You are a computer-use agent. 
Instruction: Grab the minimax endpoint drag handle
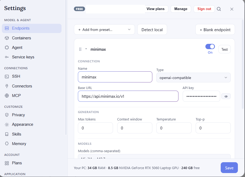click(x=80, y=49)
